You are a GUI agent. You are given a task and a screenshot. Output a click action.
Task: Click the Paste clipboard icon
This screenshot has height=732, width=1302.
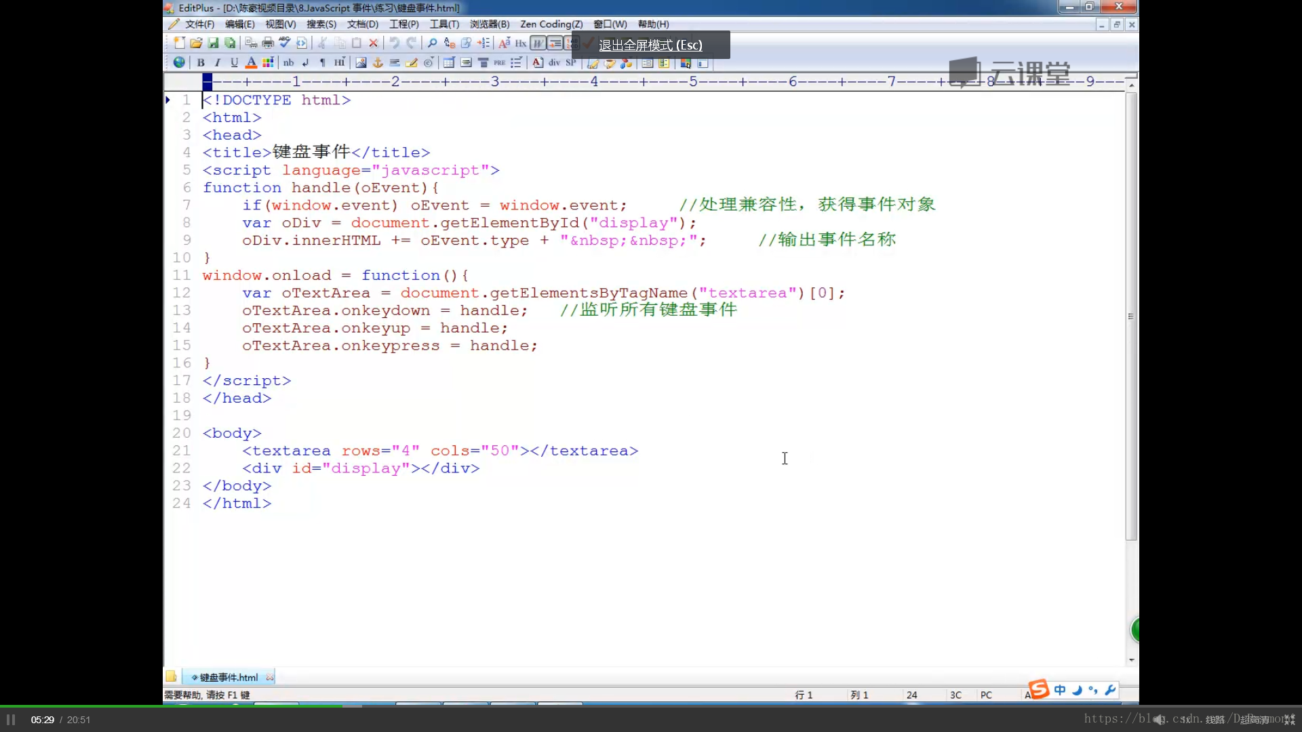tap(357, 43)
